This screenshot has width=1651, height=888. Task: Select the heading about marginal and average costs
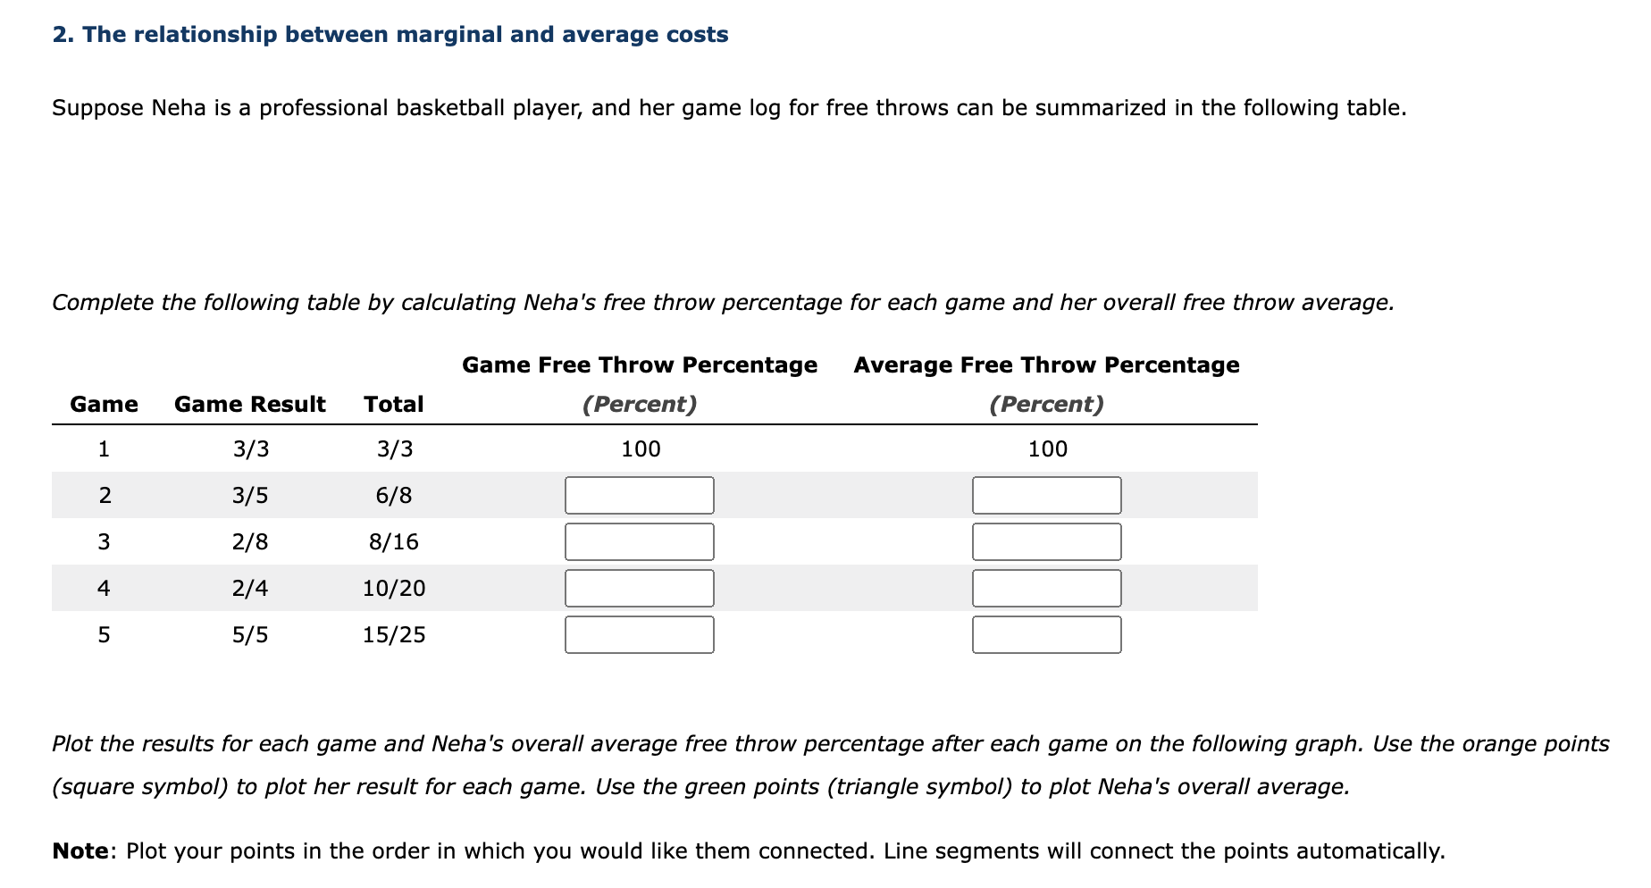(x=390, y=34)
